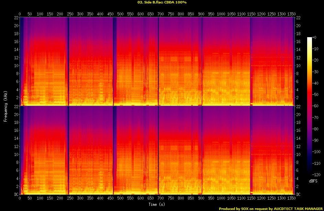This screenshot has width=324, height=211.
Task: Click the "dBFS" label below the color scale
Action: (x=313, y=180)
